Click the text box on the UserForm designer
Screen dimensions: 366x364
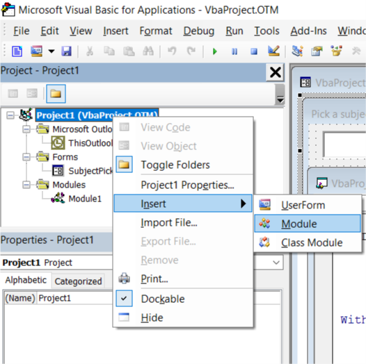(344, 144)
